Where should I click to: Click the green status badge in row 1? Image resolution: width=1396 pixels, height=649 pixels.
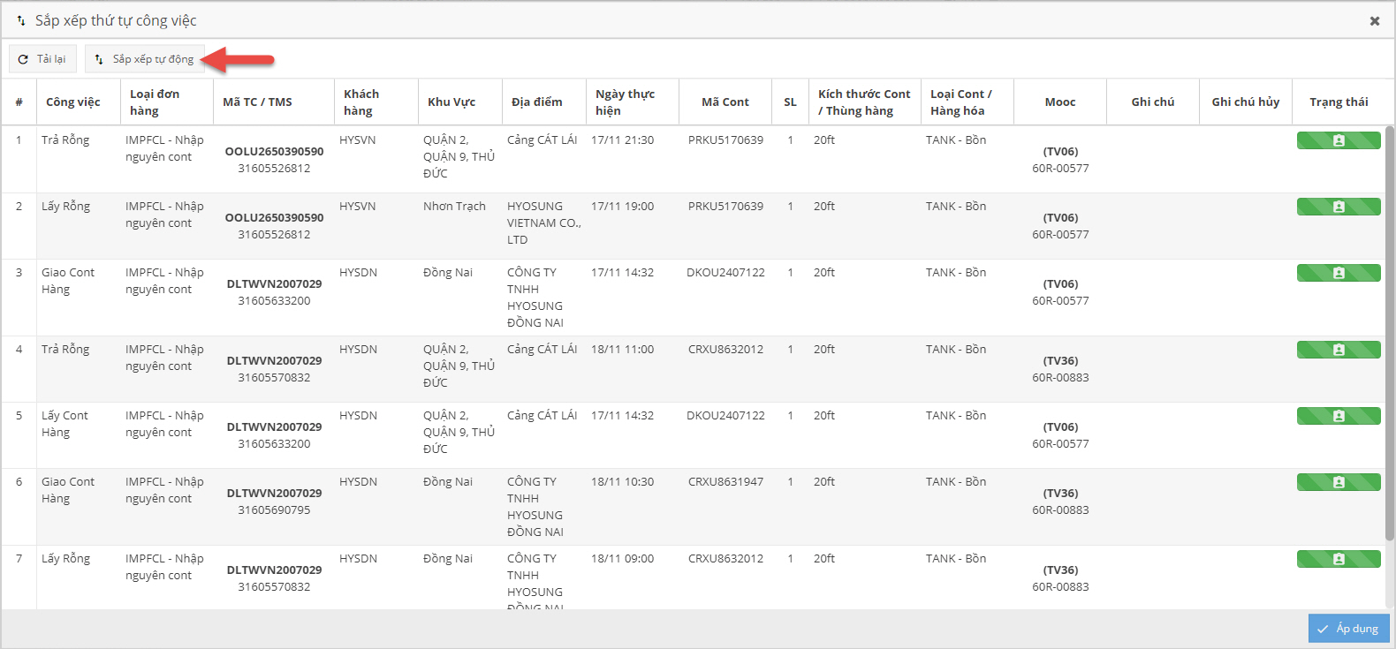pos(1338,140)
